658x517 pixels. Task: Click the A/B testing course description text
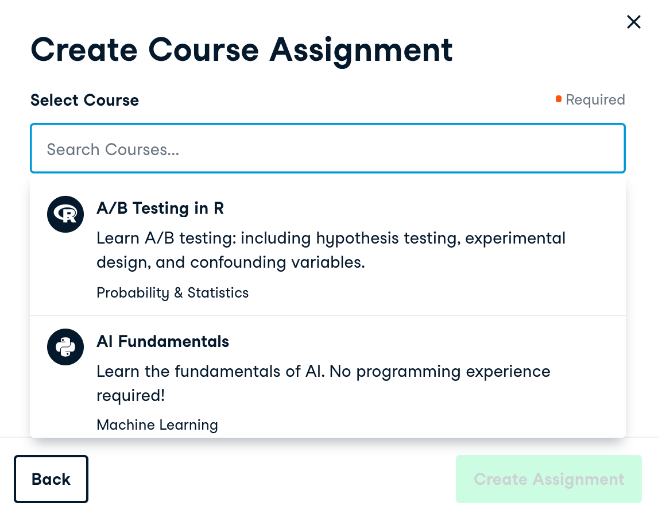coord(331,250)
